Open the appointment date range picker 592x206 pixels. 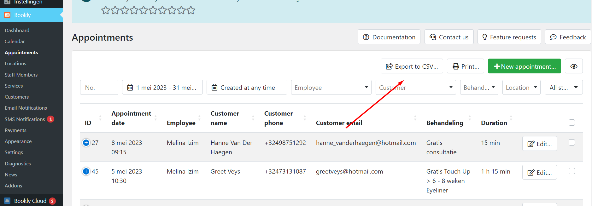click(162, 87)
